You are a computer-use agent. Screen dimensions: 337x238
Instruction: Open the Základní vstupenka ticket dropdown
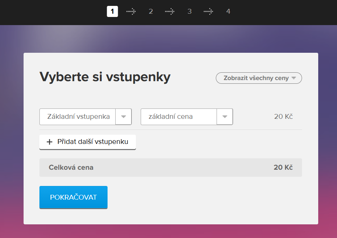(85, 117)
